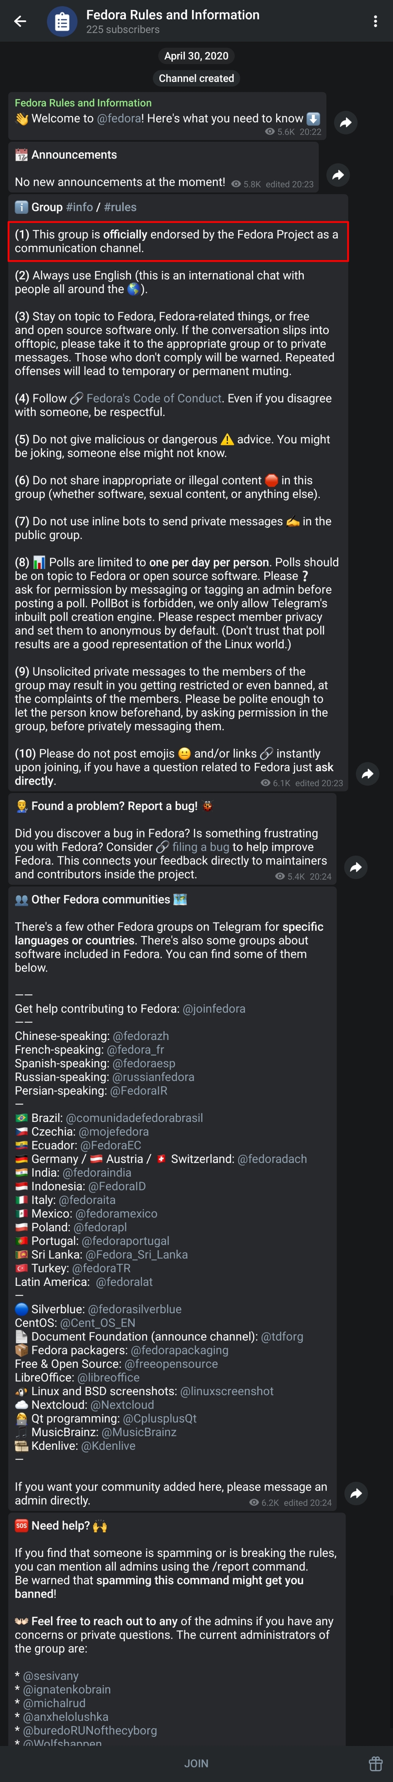Screen dimensions: 393x1782
Task: Open the gift icon in bottom bar
Action: pyautogui.click(x=375, y=1763)
